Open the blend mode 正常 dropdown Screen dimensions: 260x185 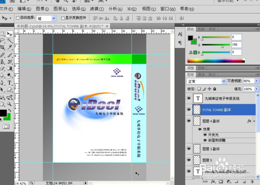(x=224, y=81)
